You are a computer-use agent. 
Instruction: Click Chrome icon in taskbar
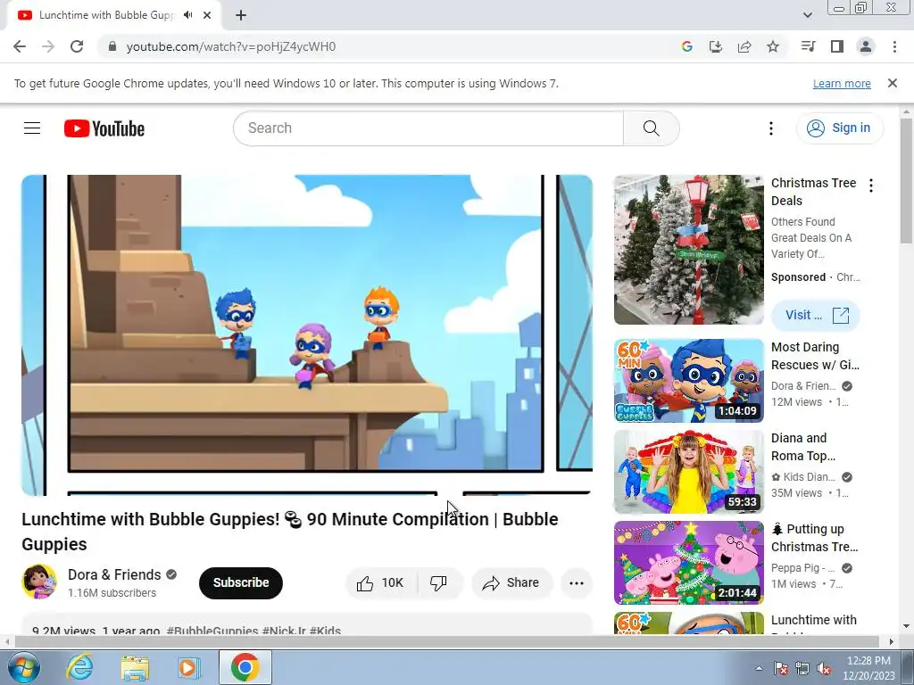tap(245, 667)
